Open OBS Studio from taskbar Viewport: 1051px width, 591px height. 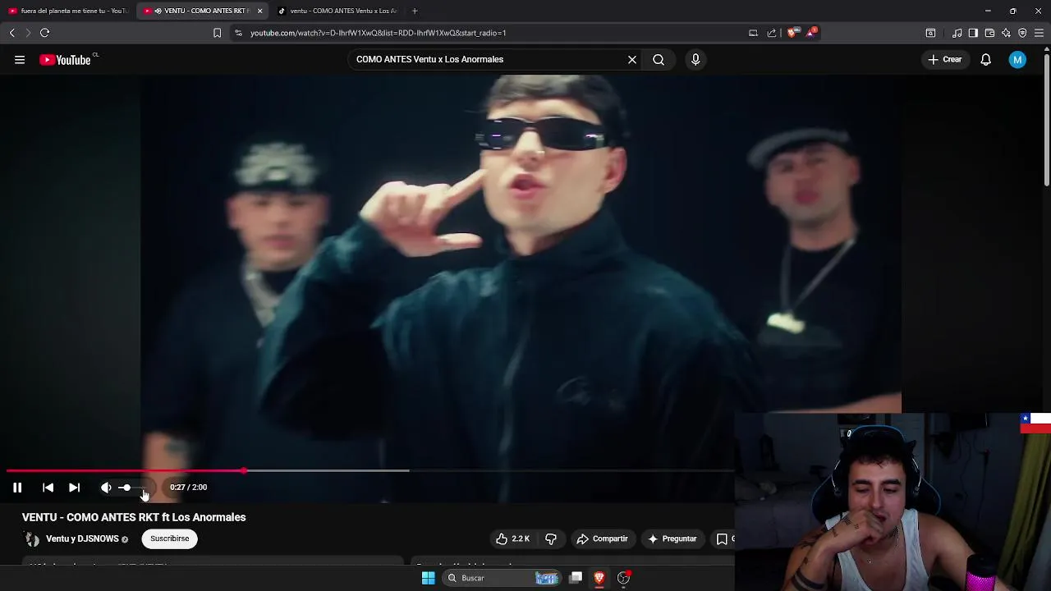(624, 578)
